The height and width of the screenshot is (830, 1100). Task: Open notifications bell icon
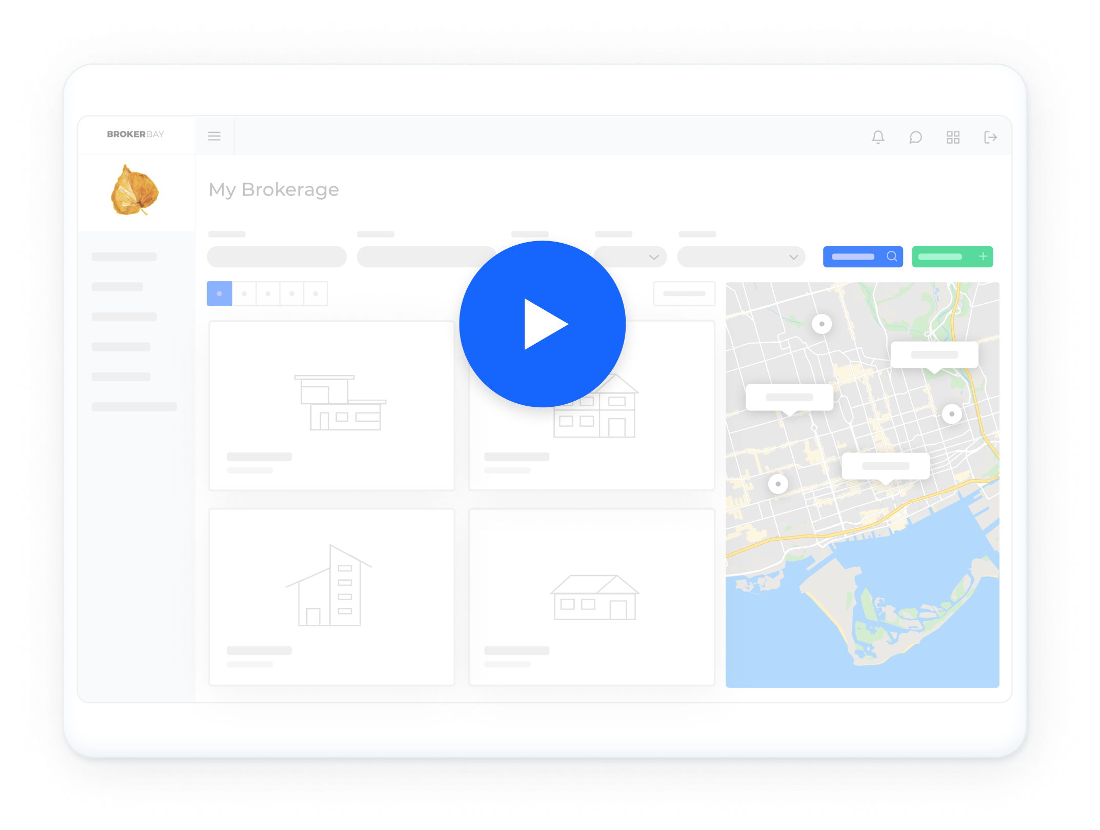click(878, 137)
